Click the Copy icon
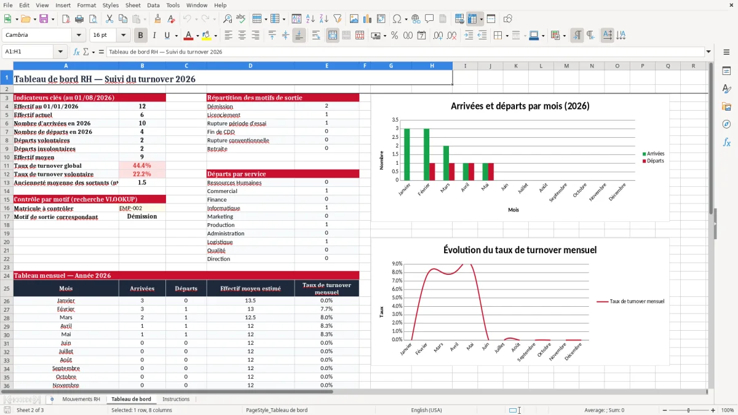The width and height of the screenshot is (738, 415). (x=122, y=19)
